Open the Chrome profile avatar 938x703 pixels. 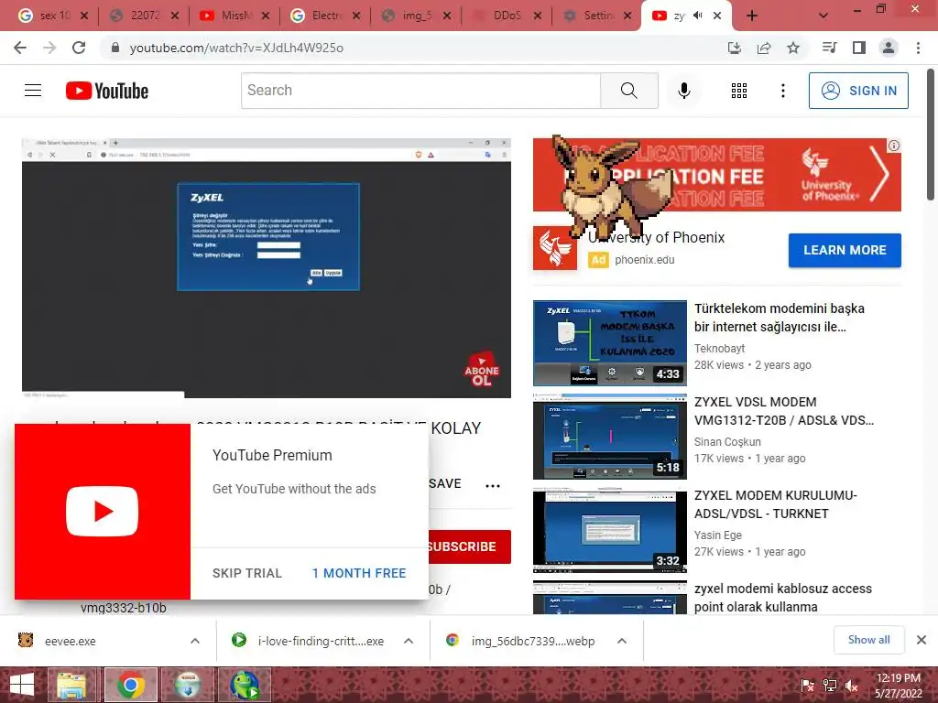(889, 48)
